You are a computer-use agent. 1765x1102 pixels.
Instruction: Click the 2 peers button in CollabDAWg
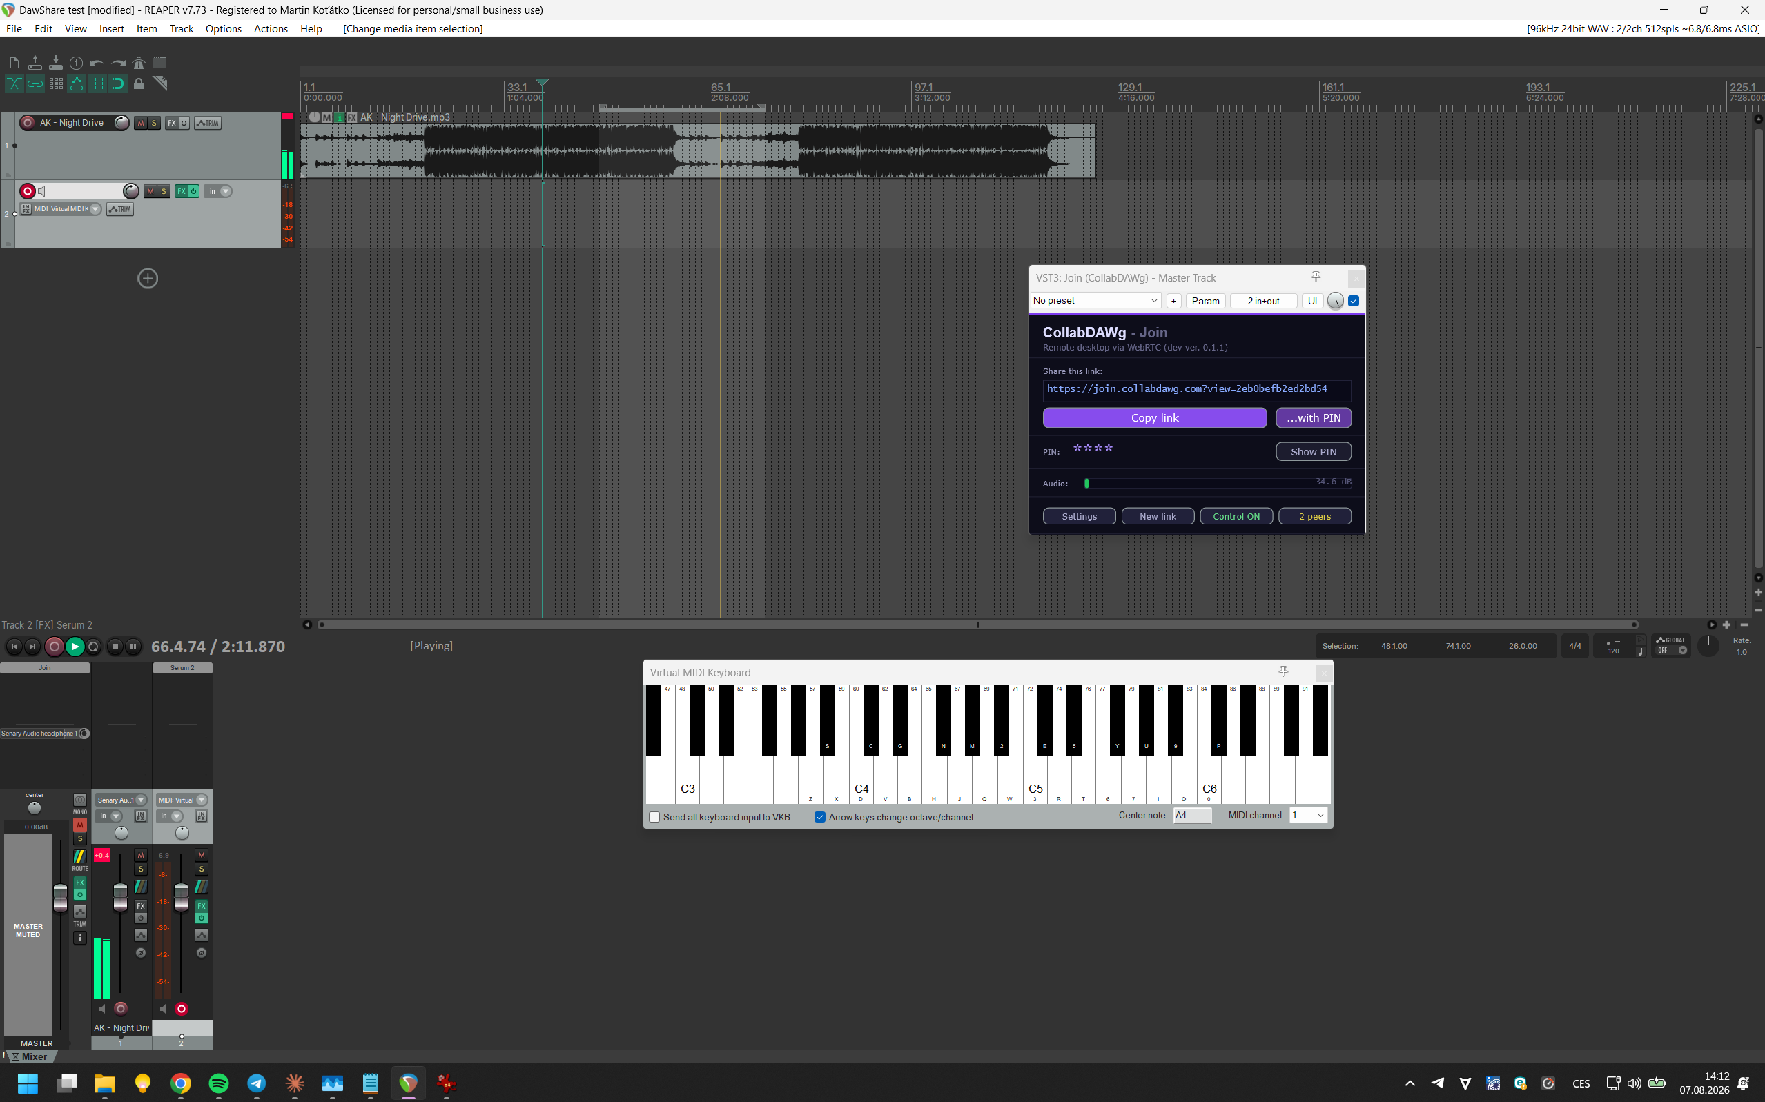[1314, 516]
